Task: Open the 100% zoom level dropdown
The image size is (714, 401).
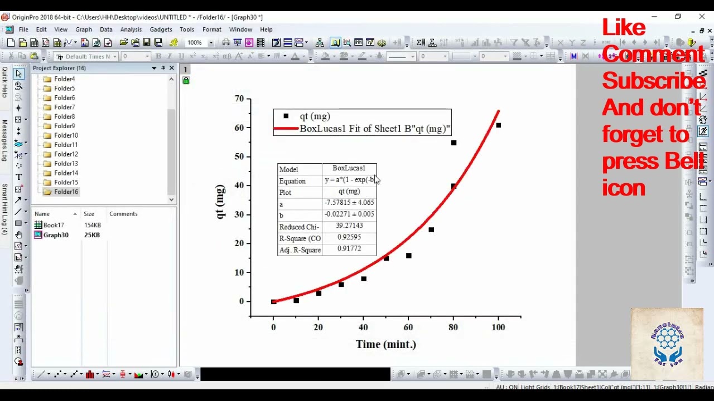Action: pyautogui.click(x=211, y=42)
